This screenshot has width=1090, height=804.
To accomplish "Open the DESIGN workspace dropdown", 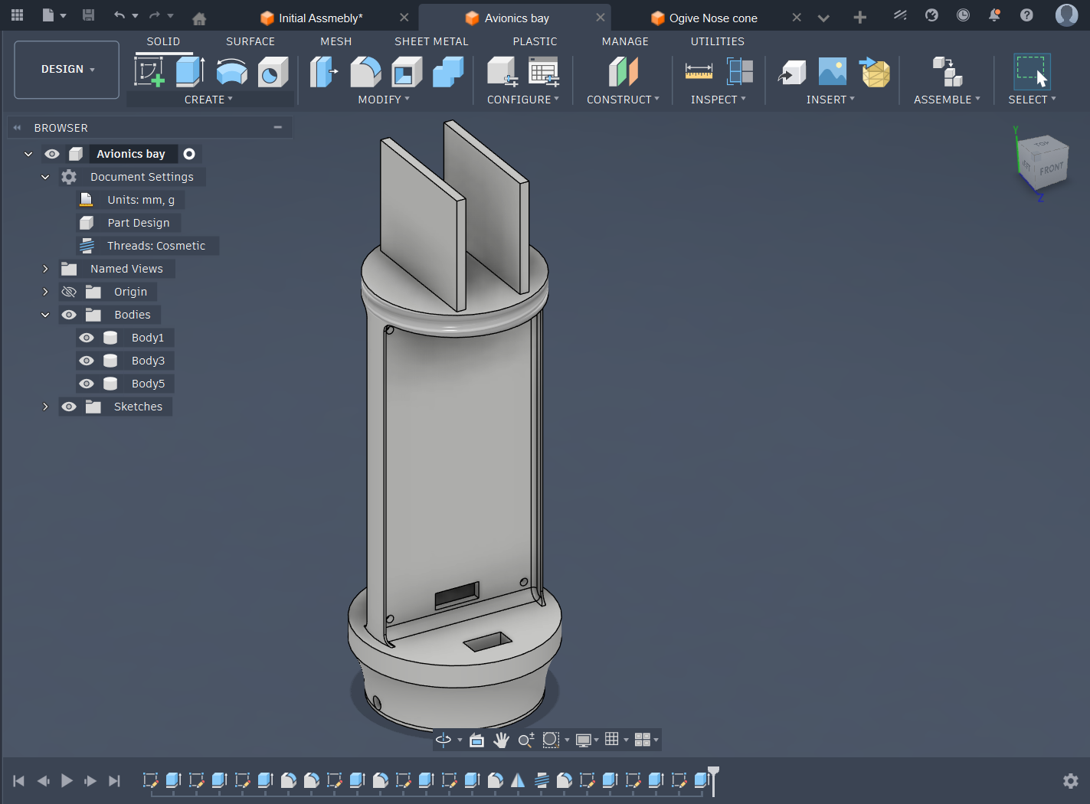I will pyautogui.click(x=67, y=70).
